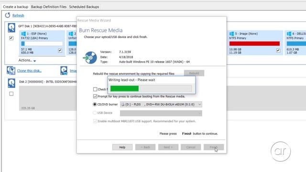Click the Finish button
The image size is (306, 172).
pyautogui.click(x=214, y=147)
